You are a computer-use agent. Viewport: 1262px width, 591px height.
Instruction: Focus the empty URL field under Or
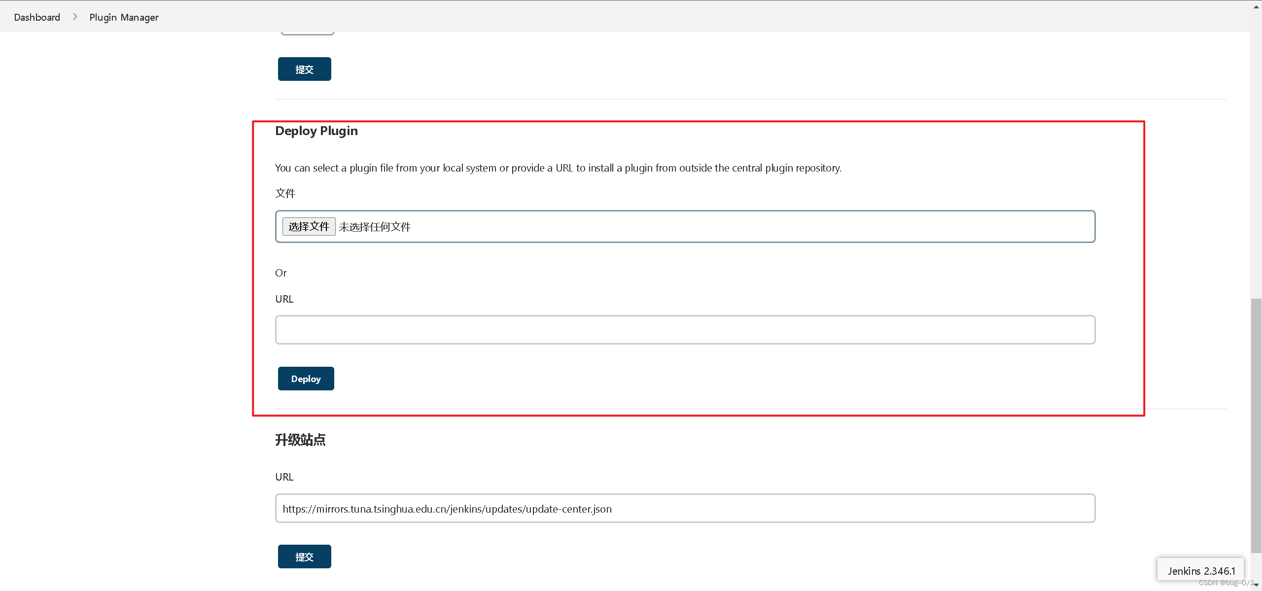[x=685, y=330]
